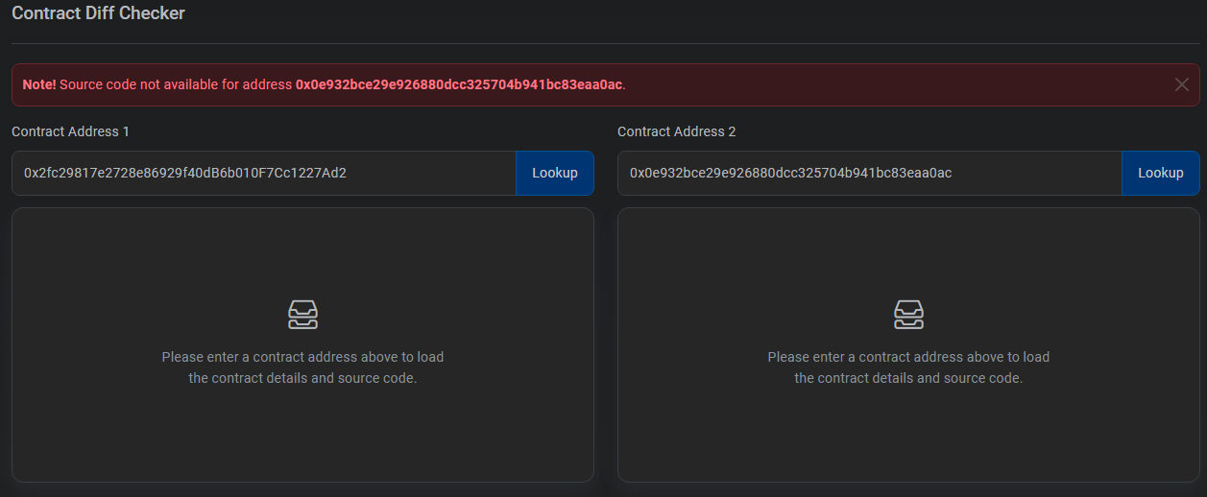This screenshot has width=1207, height=497.
Task: Click the bold address in the red alert
Action: (459, 84)
